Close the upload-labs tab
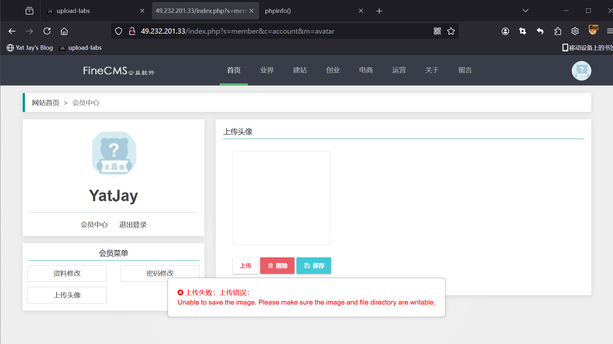This screenshot has height=344, width=613. pos(142,11)
